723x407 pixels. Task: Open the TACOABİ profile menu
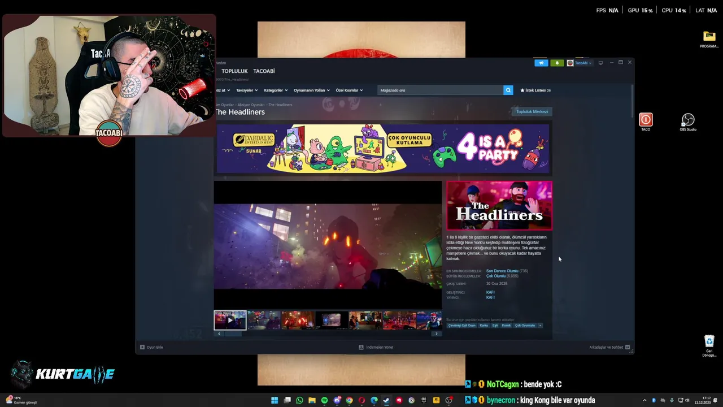pyautogui.click(x=264, y=71)
